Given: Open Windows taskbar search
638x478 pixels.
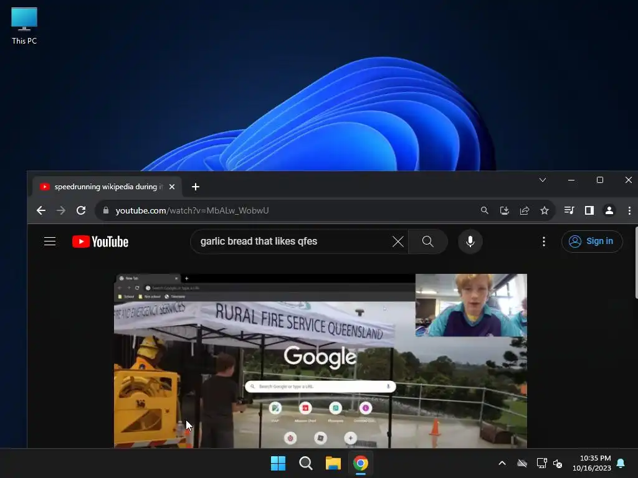Looking at the screenshot, I should point(305,463).
